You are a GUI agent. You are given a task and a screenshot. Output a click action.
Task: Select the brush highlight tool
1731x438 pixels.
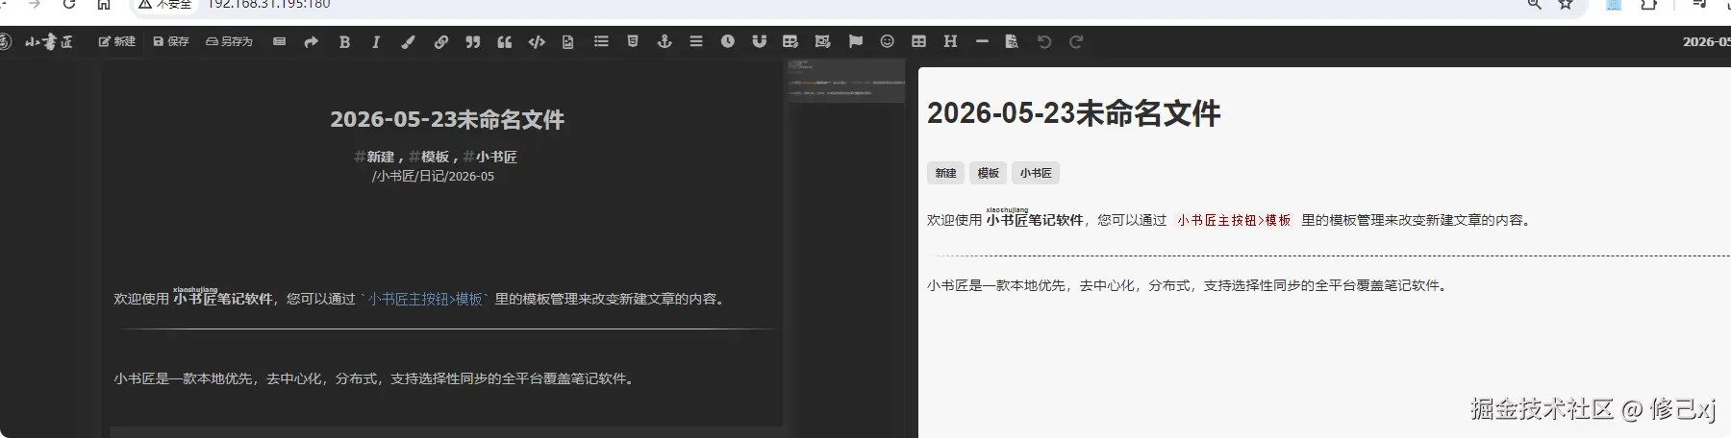click(x=408, y=41)
